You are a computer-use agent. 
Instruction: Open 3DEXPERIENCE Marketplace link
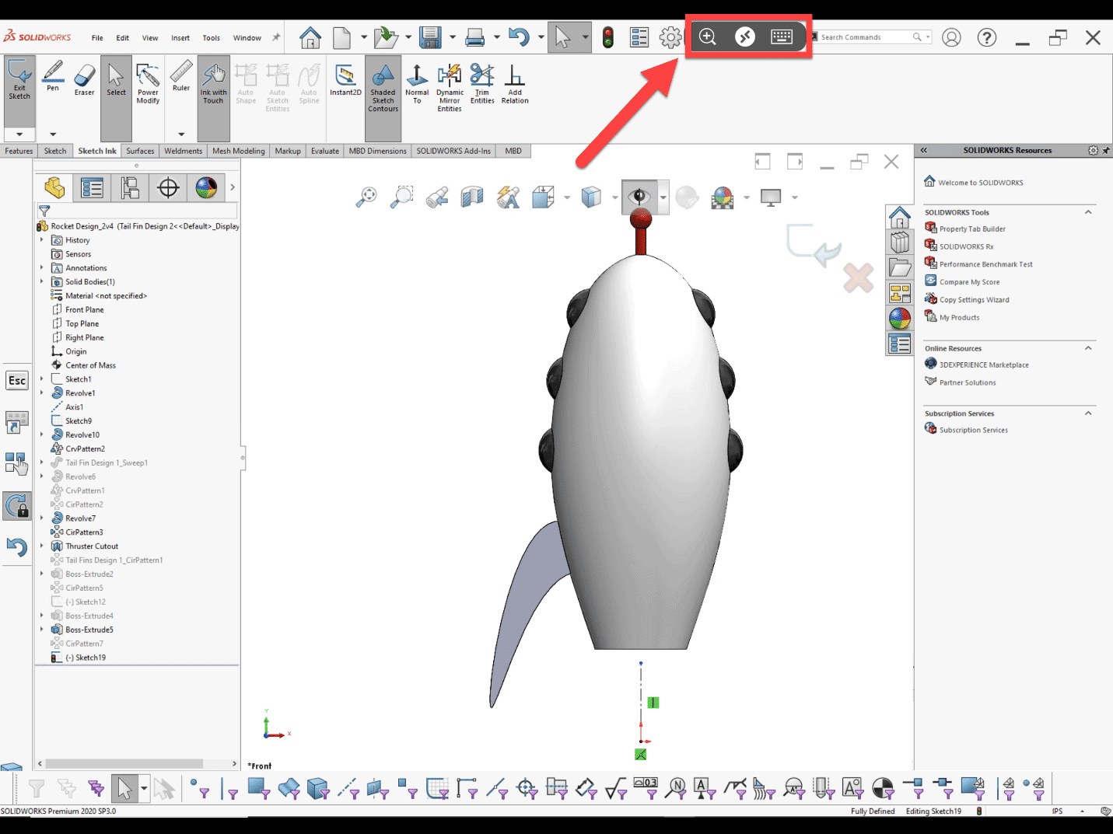click(984, 365)
